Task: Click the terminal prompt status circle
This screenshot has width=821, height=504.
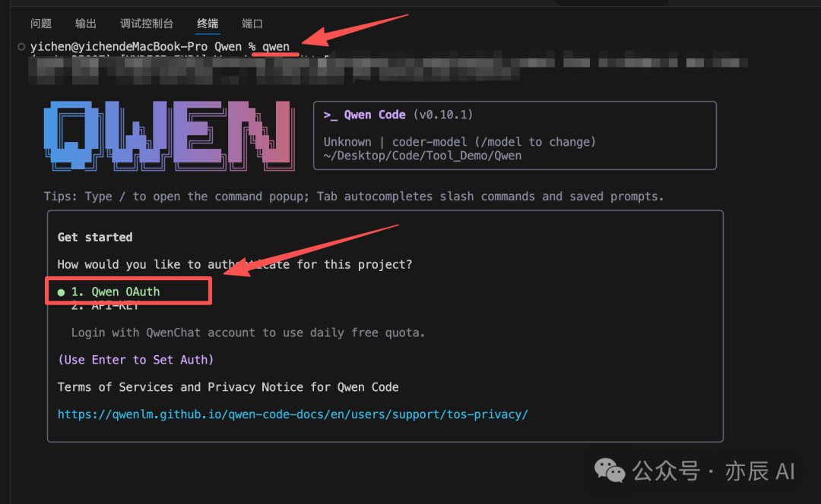Action: [x=21, y=46]
